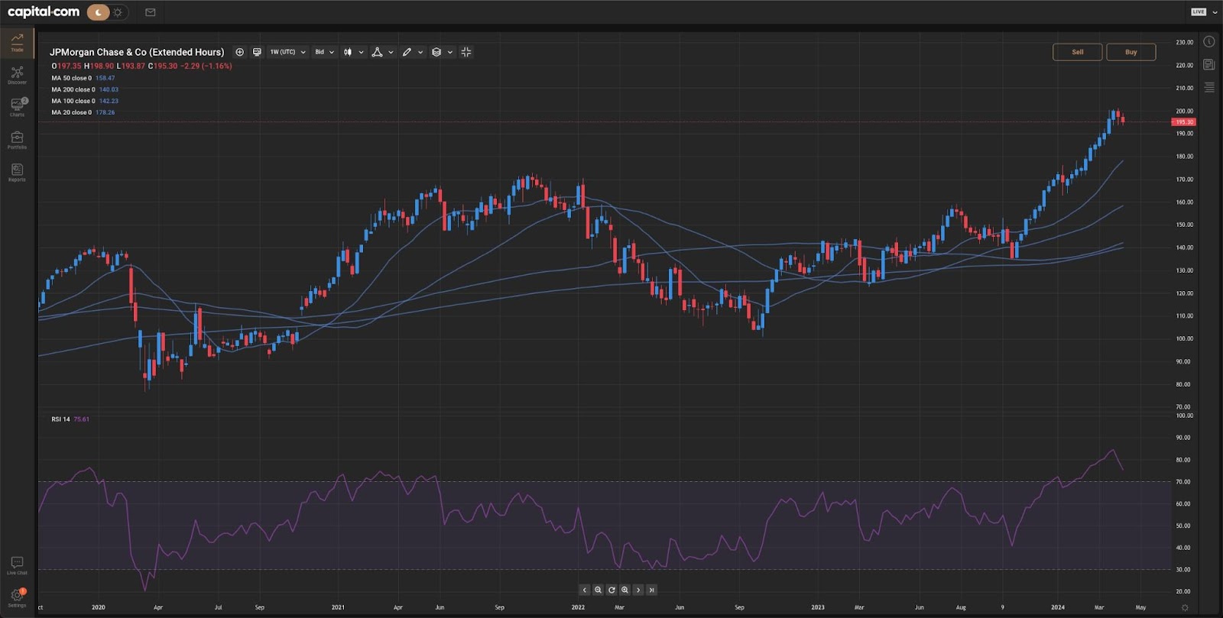The height and width of the screenshot is (618, 1223).
Task: Open Live Chat from sidebar
Action: (17, 565)
